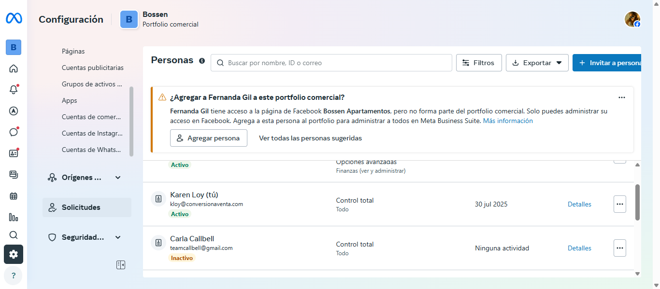This screenshot has width=660, height=289.
Task: Open the Inbox chat bubble icon
Action: pyautogui.click(x=14, y=132)
